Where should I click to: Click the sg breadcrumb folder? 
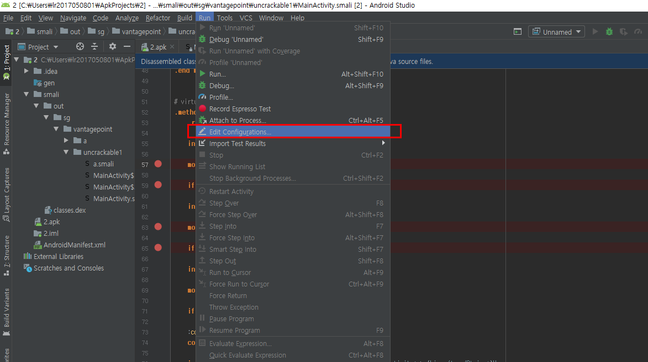pos(96,32)
